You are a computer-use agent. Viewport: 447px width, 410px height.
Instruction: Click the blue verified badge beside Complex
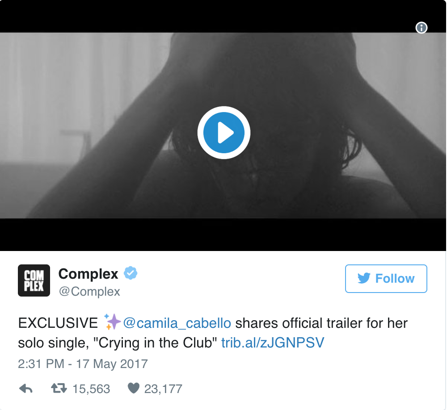pos(131,273)
